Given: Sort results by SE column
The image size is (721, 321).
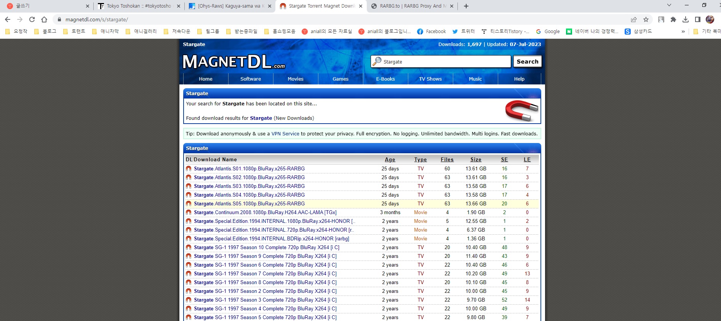Looking at the screenshot, I should [x=504, y=160].
